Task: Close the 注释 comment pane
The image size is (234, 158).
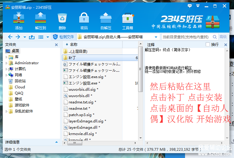Action: [226, 45]
